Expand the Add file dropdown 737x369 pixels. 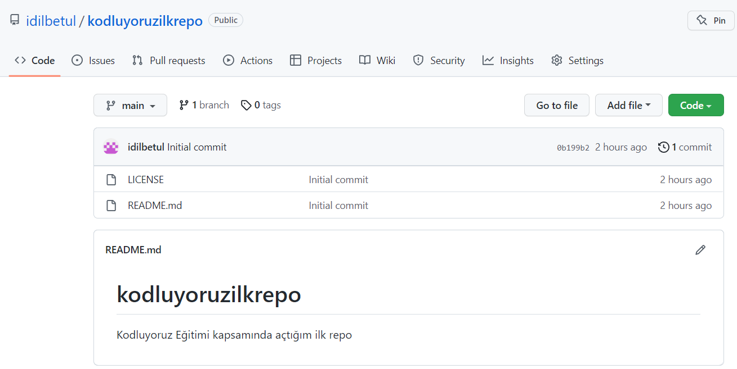(x=629, y=105)
